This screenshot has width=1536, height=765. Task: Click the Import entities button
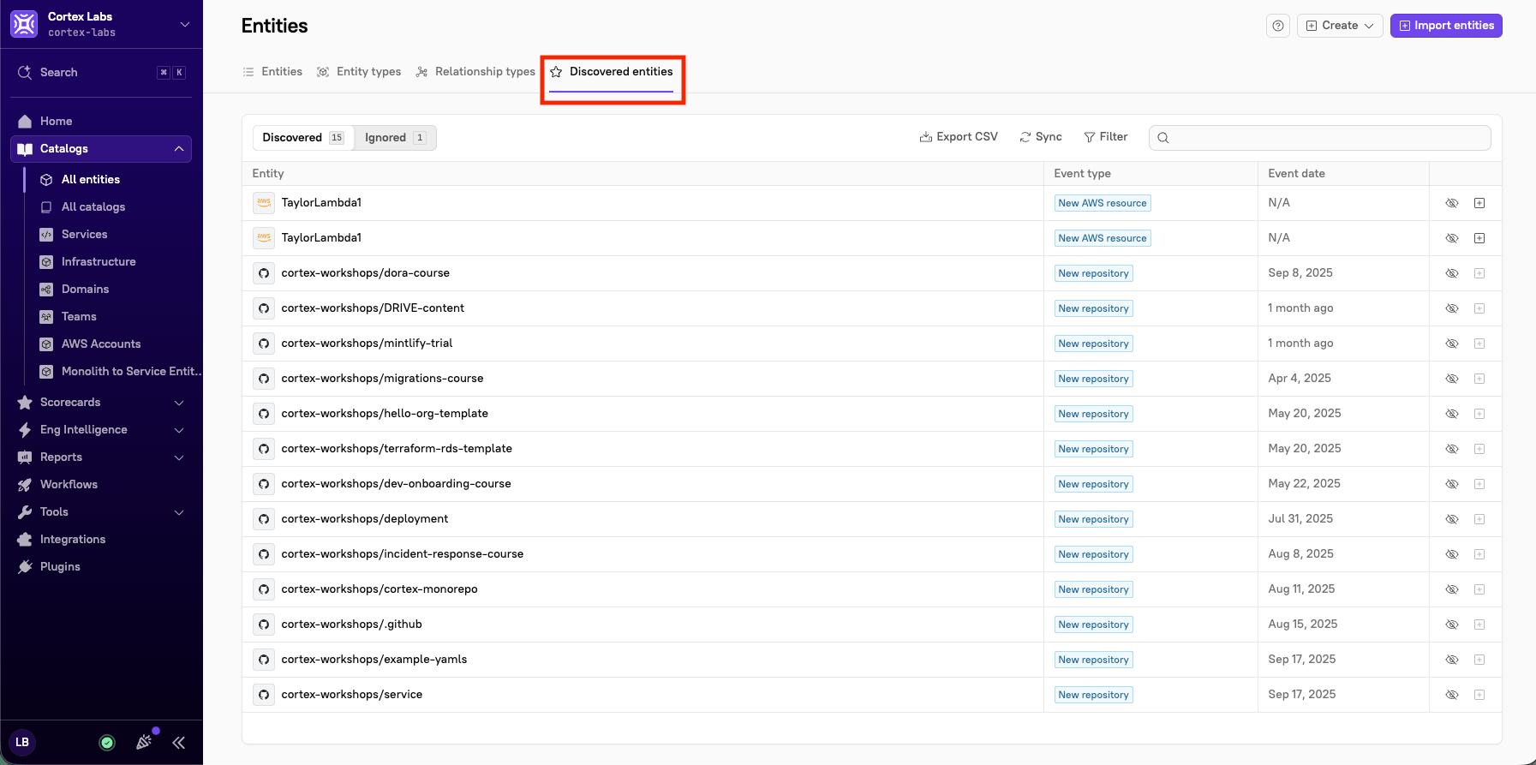point(1446,26)
